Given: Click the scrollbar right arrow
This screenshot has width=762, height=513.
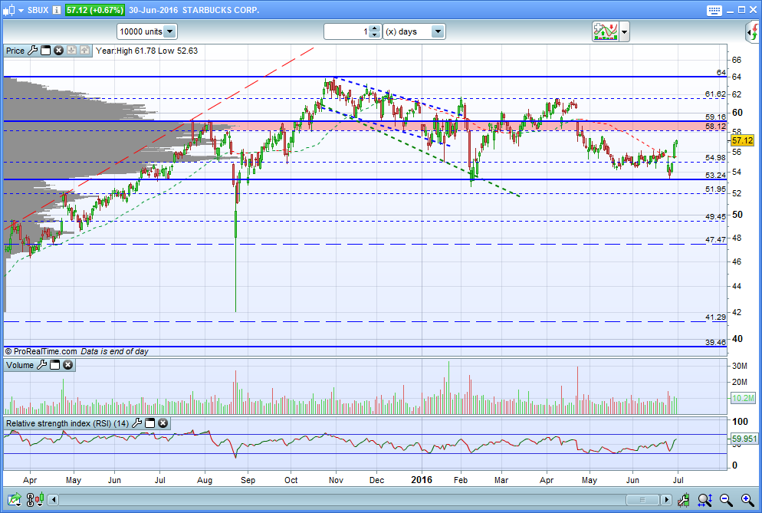Looking at the screenshot, I should [x=666, y=499].
